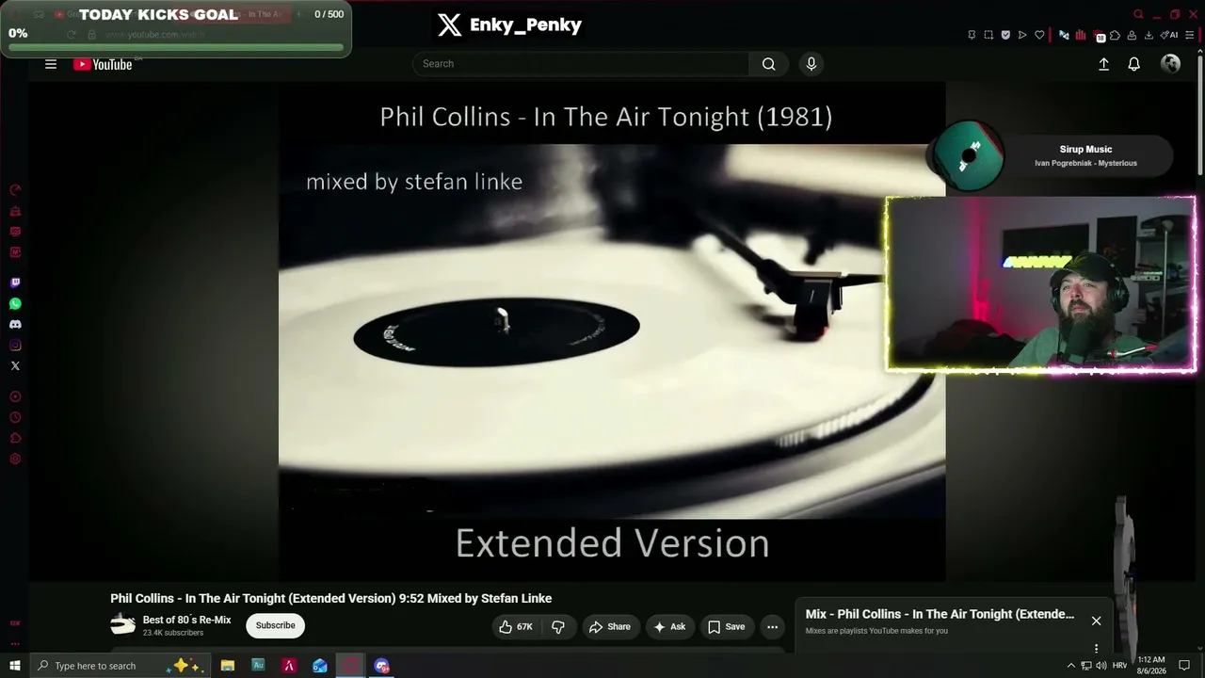Open the Ask AI button

(x=669, y=627)
